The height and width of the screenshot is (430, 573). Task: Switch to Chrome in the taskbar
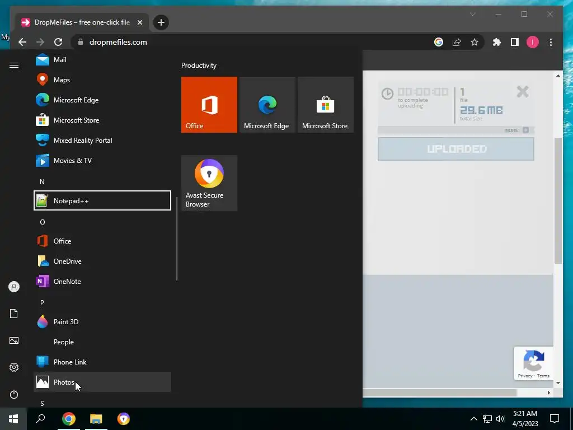(69, 419)
